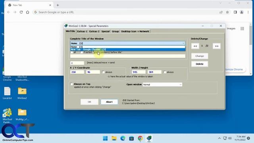This screenshot has width=254, height=143.
Task: Click Height field showing 304
Action: [154, 72]
